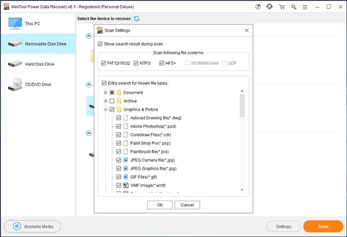
Task: Select This PC in the sidebar
Action: (38, 24)
